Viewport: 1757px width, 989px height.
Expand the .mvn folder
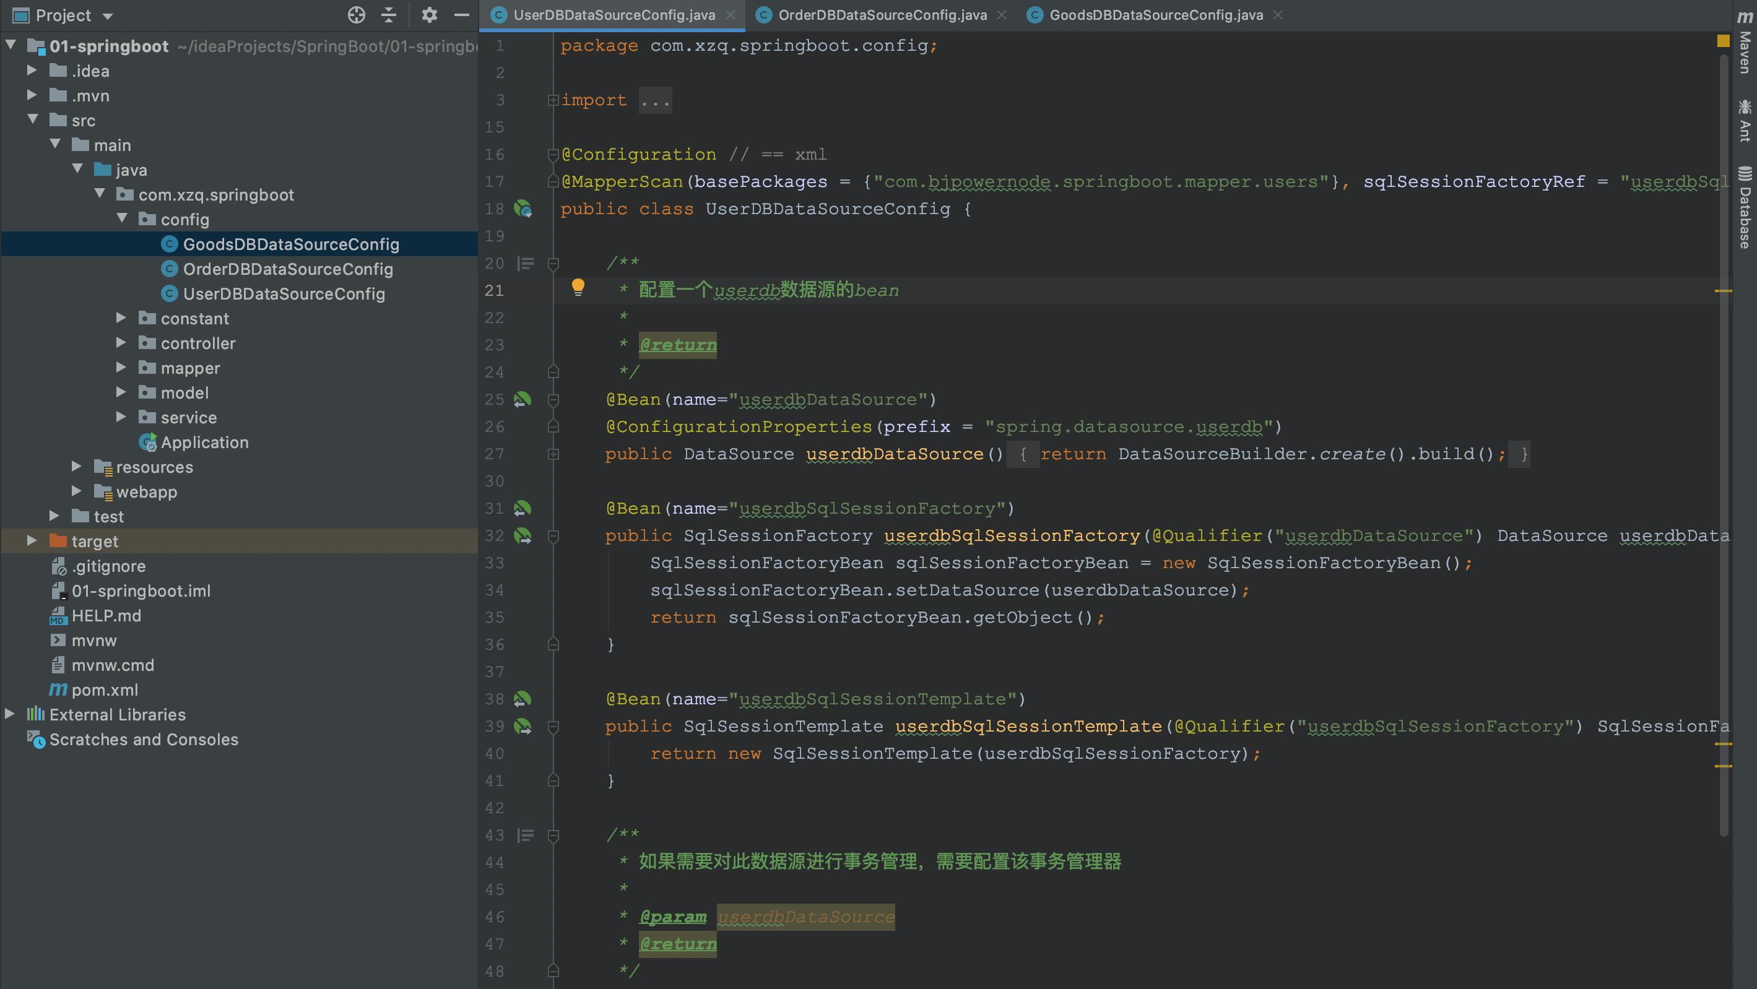tap(32, 95)
